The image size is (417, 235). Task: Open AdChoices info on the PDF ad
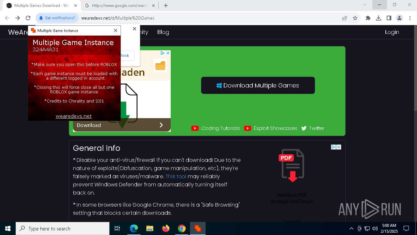point(334,147)
